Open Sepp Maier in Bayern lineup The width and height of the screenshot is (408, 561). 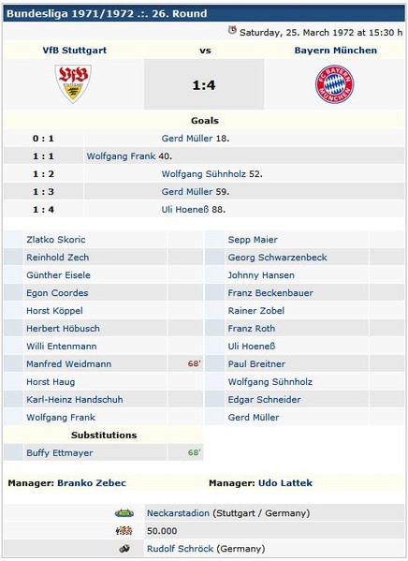click(x=253, y=240)
